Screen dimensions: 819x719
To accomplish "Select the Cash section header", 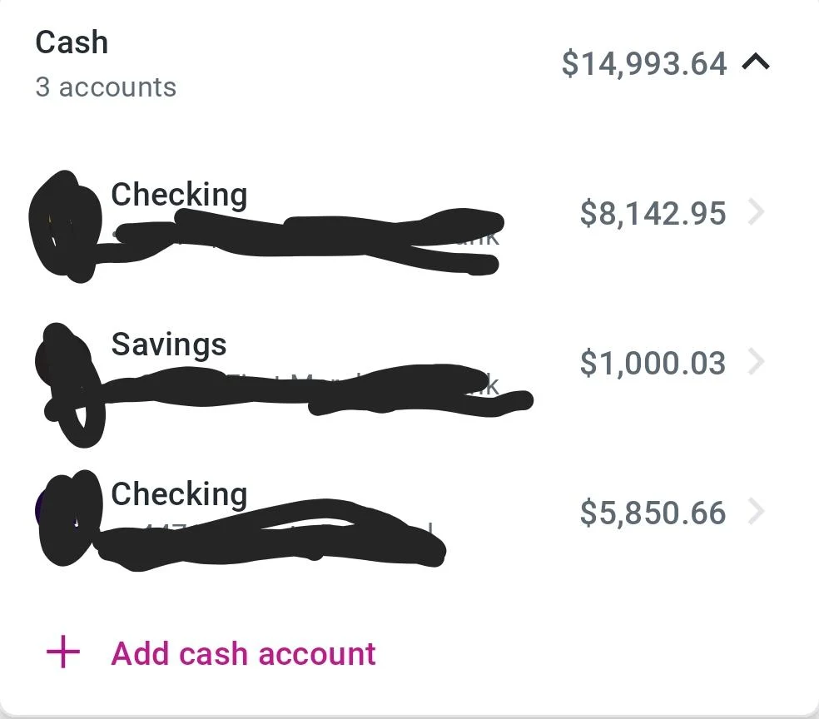I will (71, 42).
